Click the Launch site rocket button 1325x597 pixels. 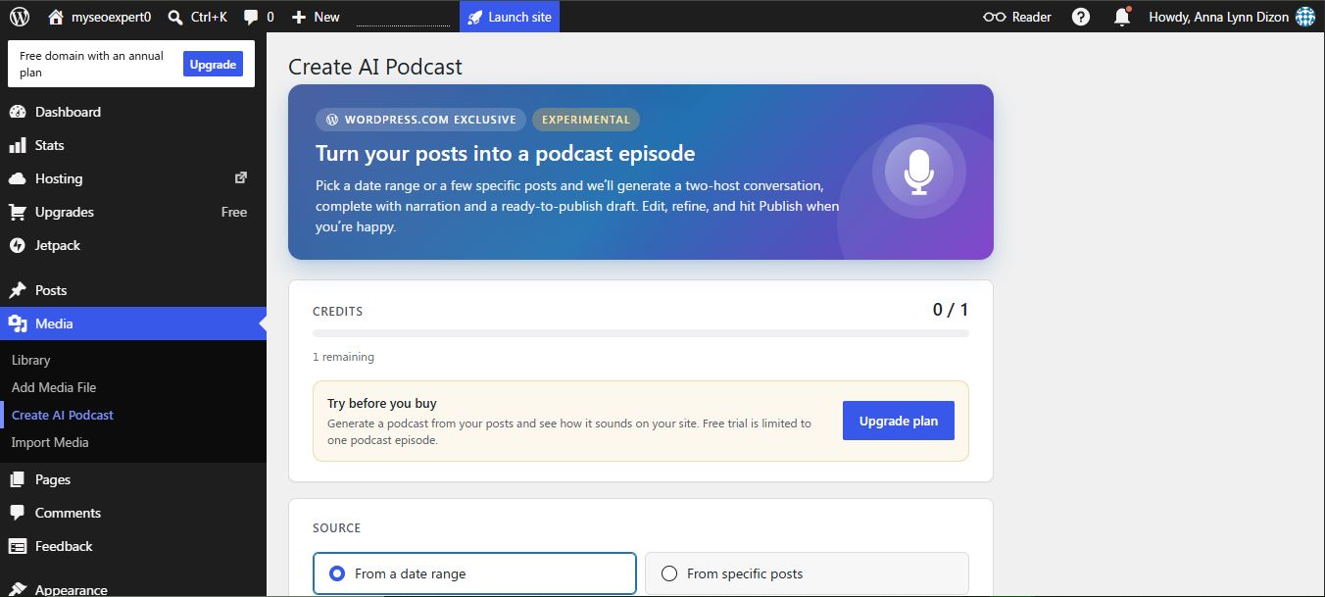tap(510, 17)
